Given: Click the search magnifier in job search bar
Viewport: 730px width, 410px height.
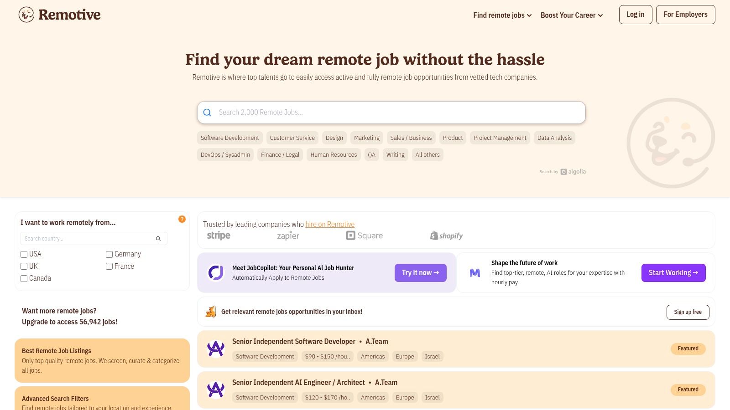Looking at the screenshot, I should point(207,113).
